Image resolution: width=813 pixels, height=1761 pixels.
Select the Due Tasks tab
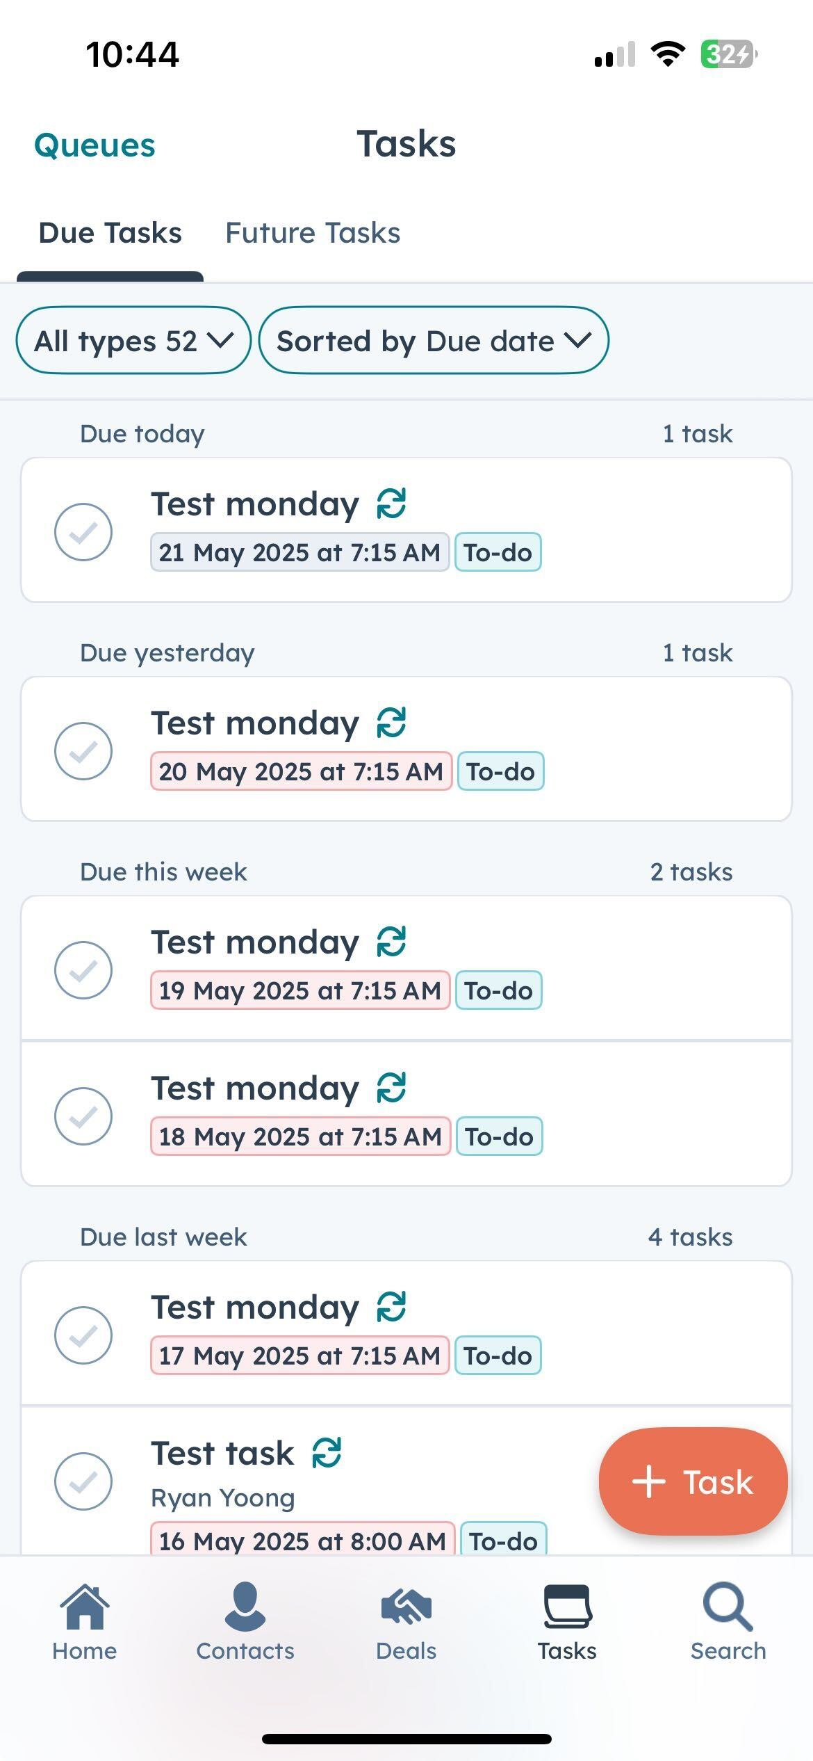pos(110,233)
